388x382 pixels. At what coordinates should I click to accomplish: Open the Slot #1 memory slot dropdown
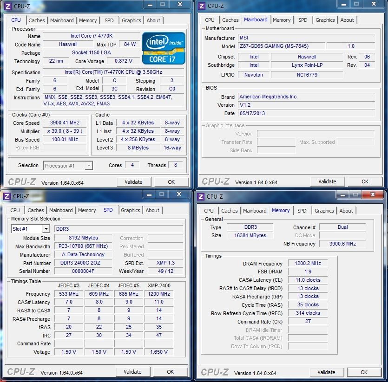(31, 229)
